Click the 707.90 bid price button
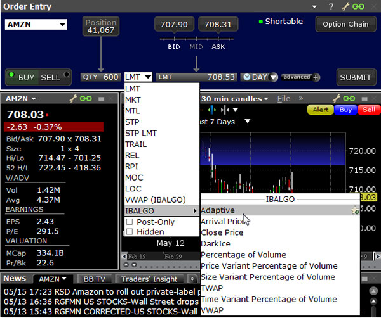381x318 pixels. [174, 24]
